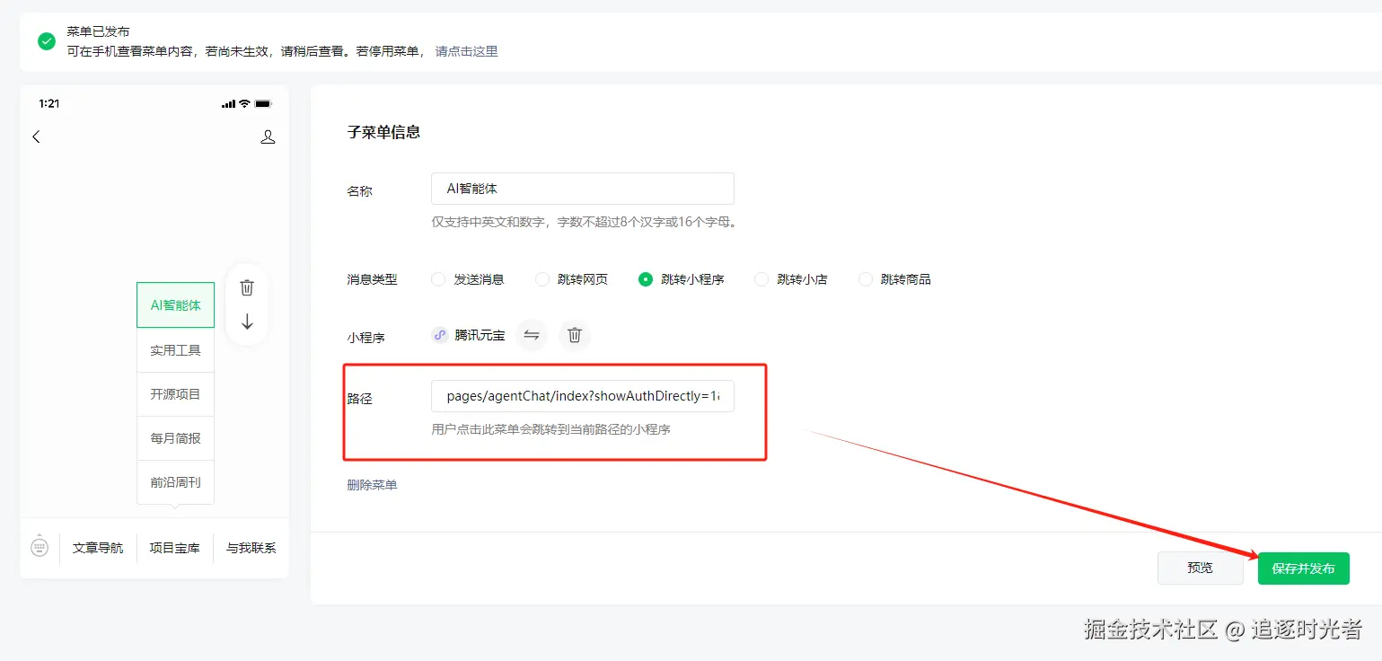The height and width of the screenshot is (661, 1382).
Task: Open the 与我联系 bottom menu
Action: click(251, 548)
